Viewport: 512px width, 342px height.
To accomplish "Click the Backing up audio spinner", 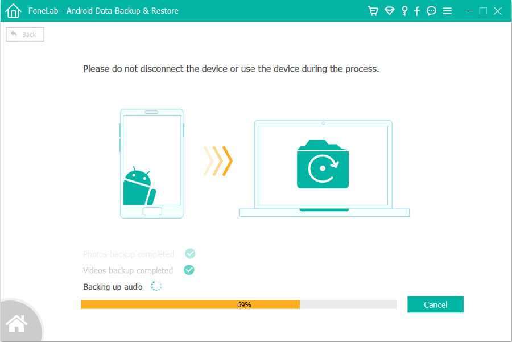I will [156, 286].
